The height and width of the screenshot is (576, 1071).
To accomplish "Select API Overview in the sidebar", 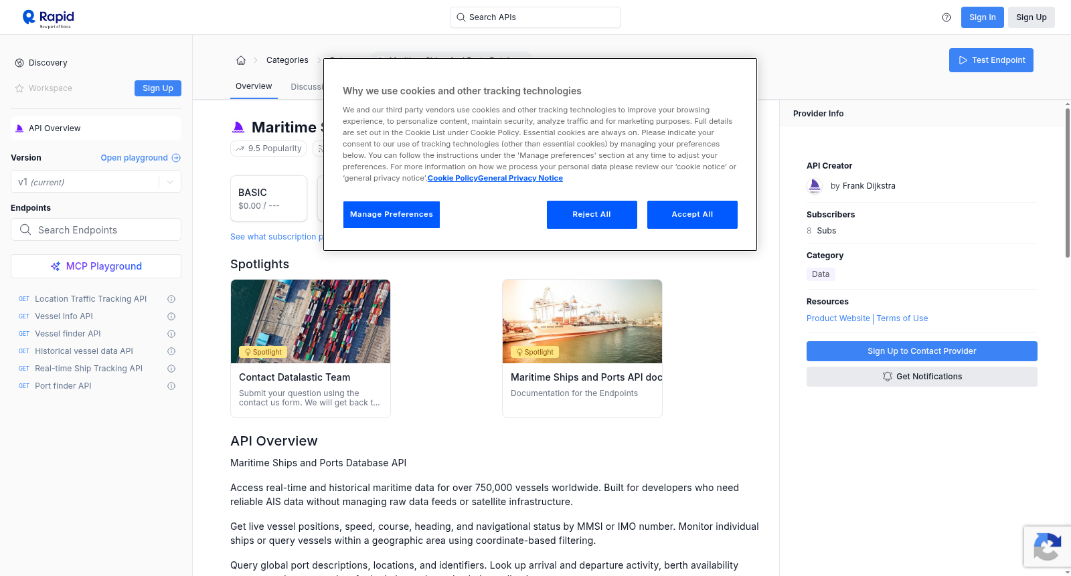I will tap(96, 128).
